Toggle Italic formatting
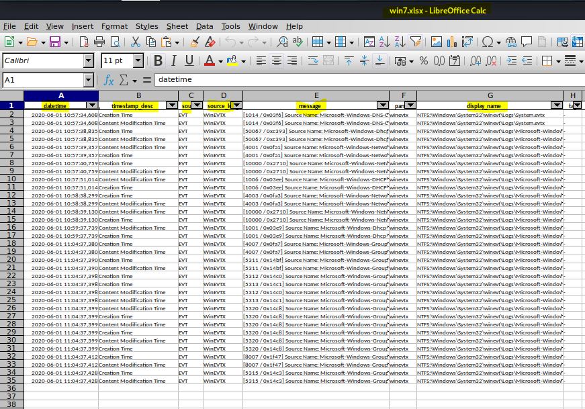Image resolution: width=585 pixels, height=409 pixels. [x=174, y=61]
